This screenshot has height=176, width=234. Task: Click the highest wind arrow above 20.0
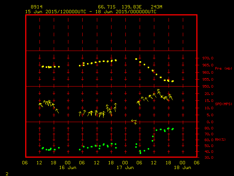[159, 91]
